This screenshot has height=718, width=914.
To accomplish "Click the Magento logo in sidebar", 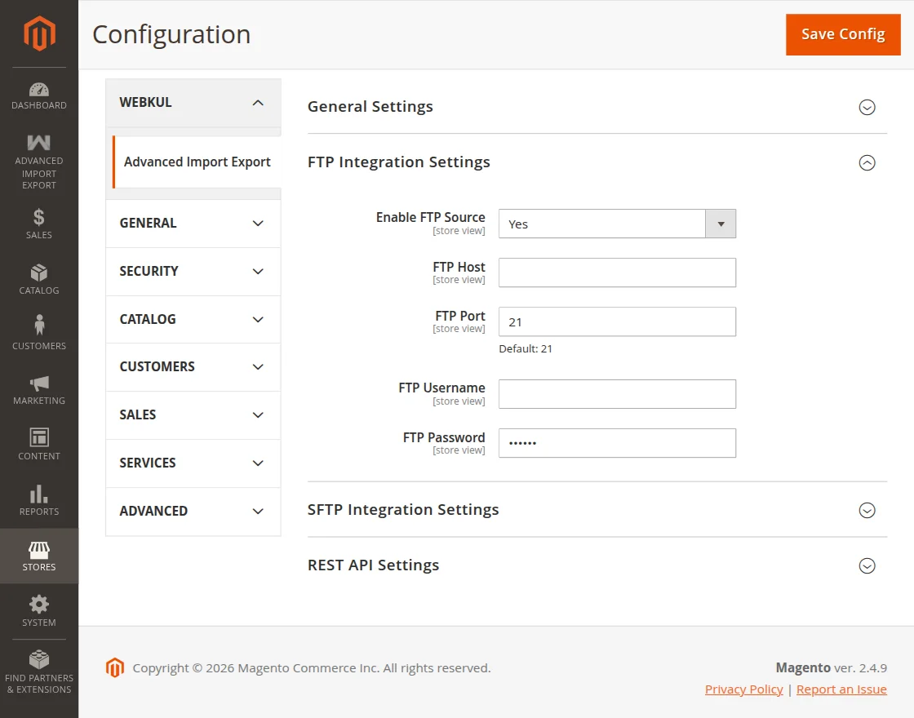I will [x=39, y=33].
